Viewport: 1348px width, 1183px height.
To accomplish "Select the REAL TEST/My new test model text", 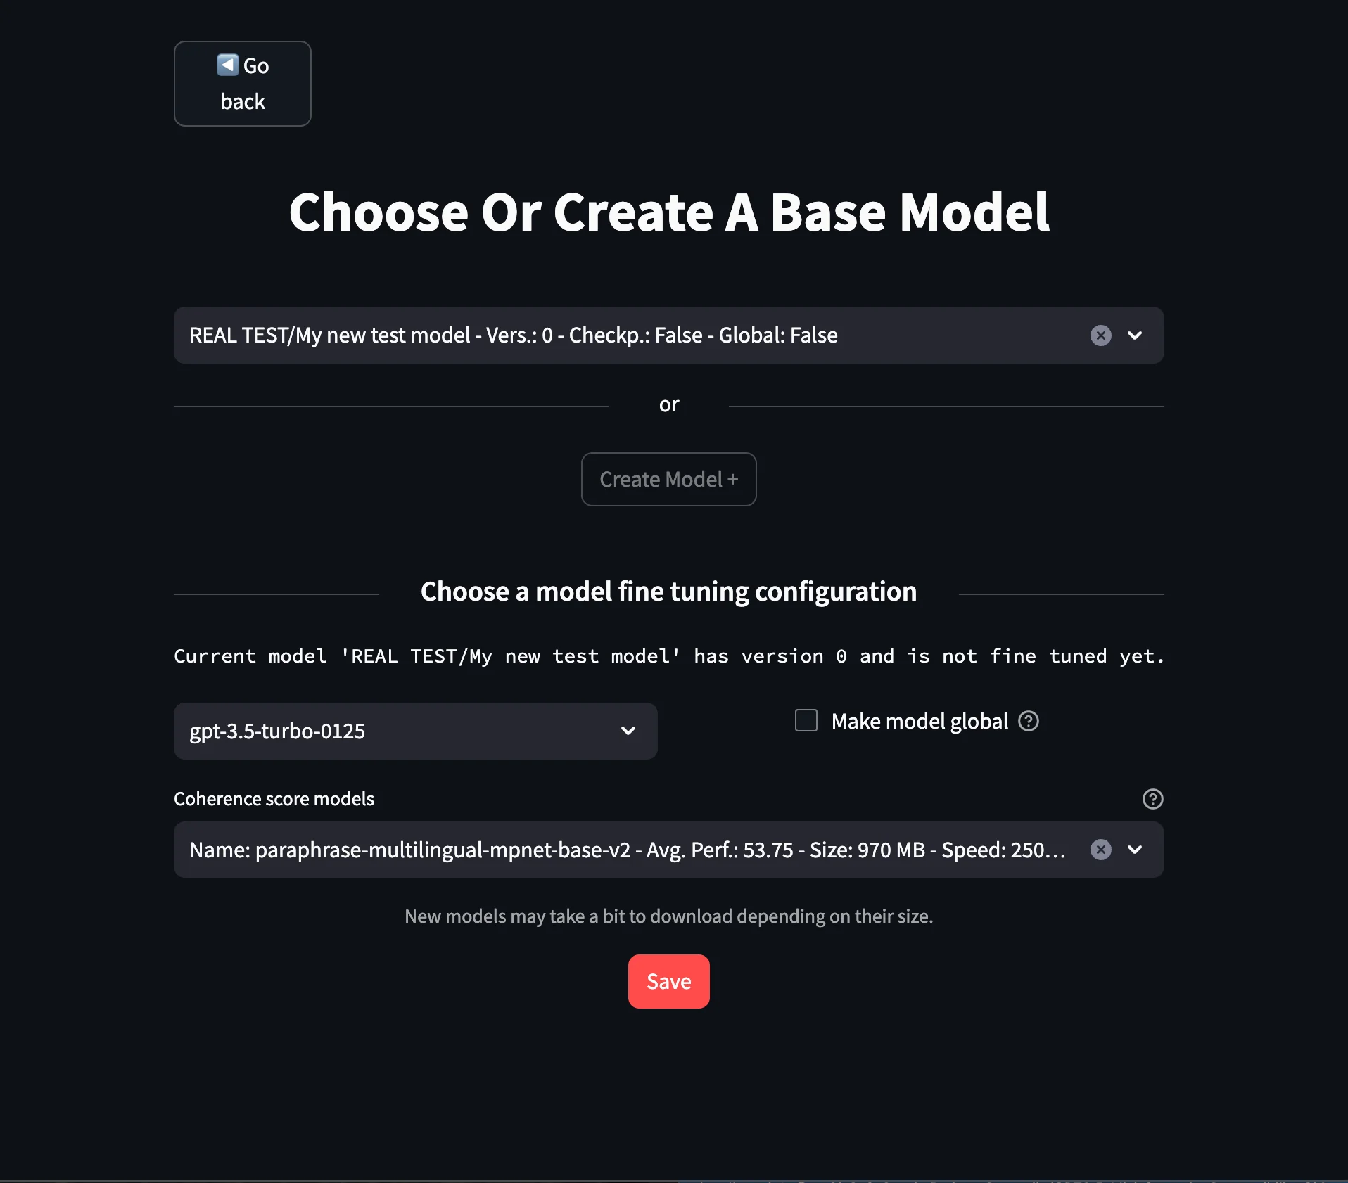I will (x=513, y=335).
